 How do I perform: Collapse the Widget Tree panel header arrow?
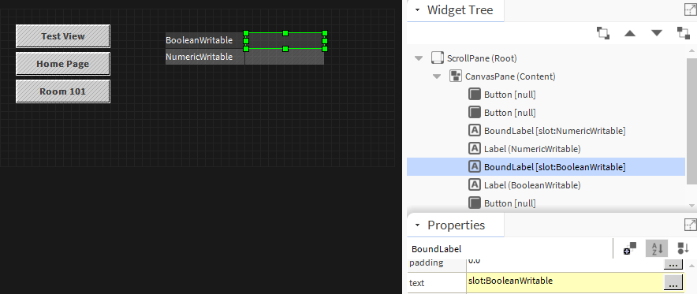[417, 10]
